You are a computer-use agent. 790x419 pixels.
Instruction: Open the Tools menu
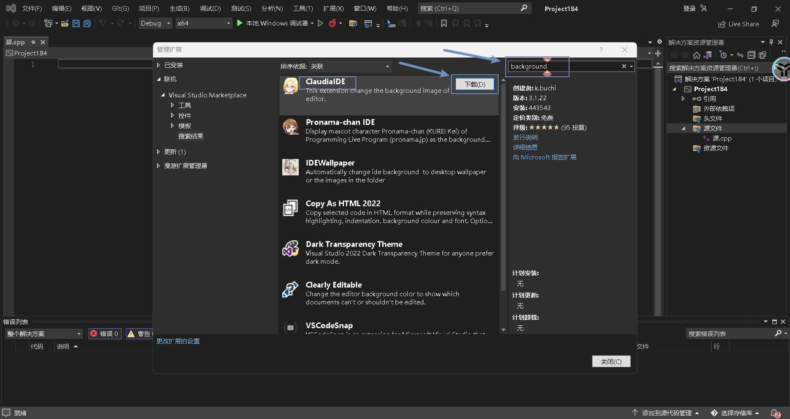click(303, 8)
